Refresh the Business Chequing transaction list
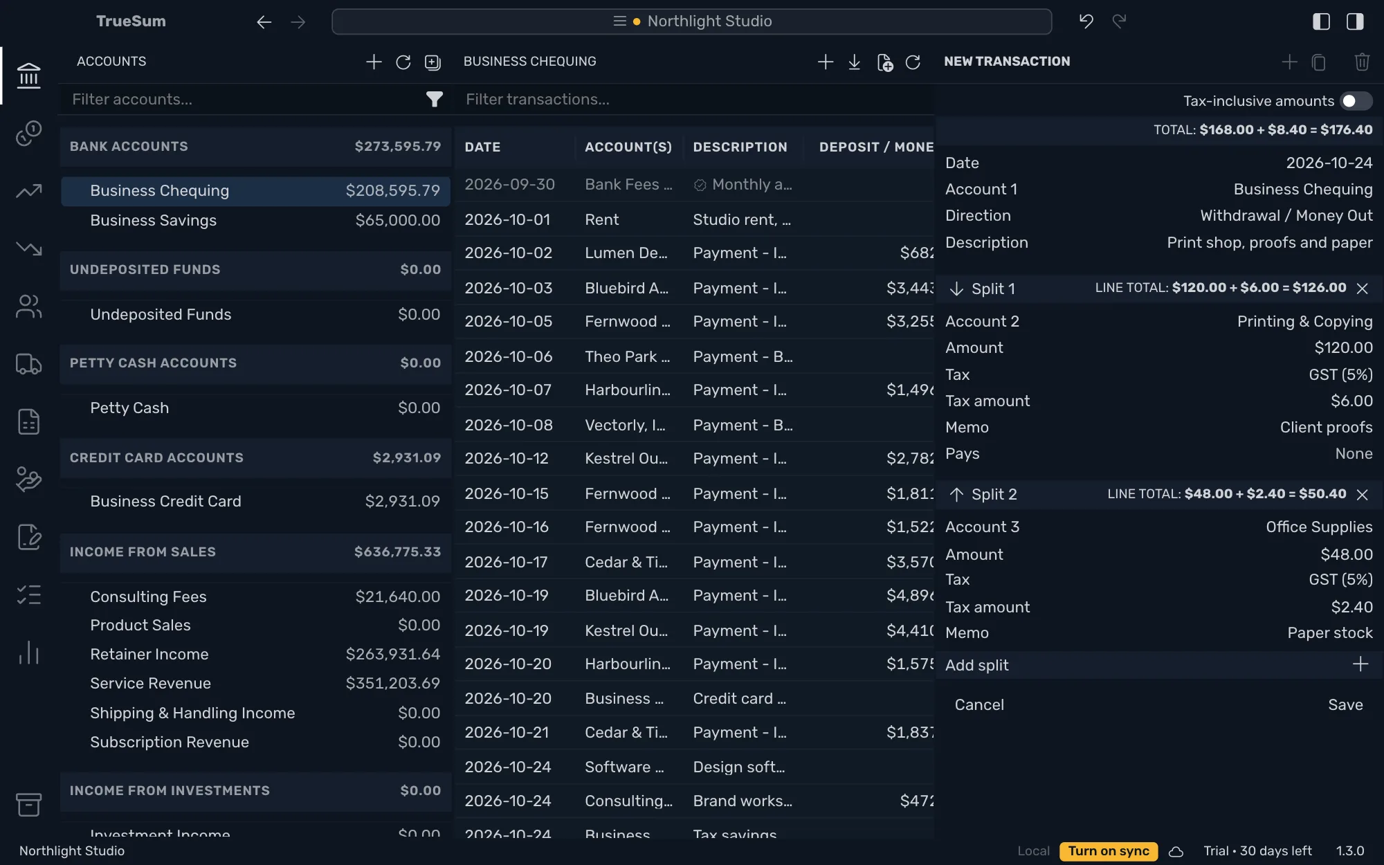Viewport: 1384px width, 865px height. 913,62
